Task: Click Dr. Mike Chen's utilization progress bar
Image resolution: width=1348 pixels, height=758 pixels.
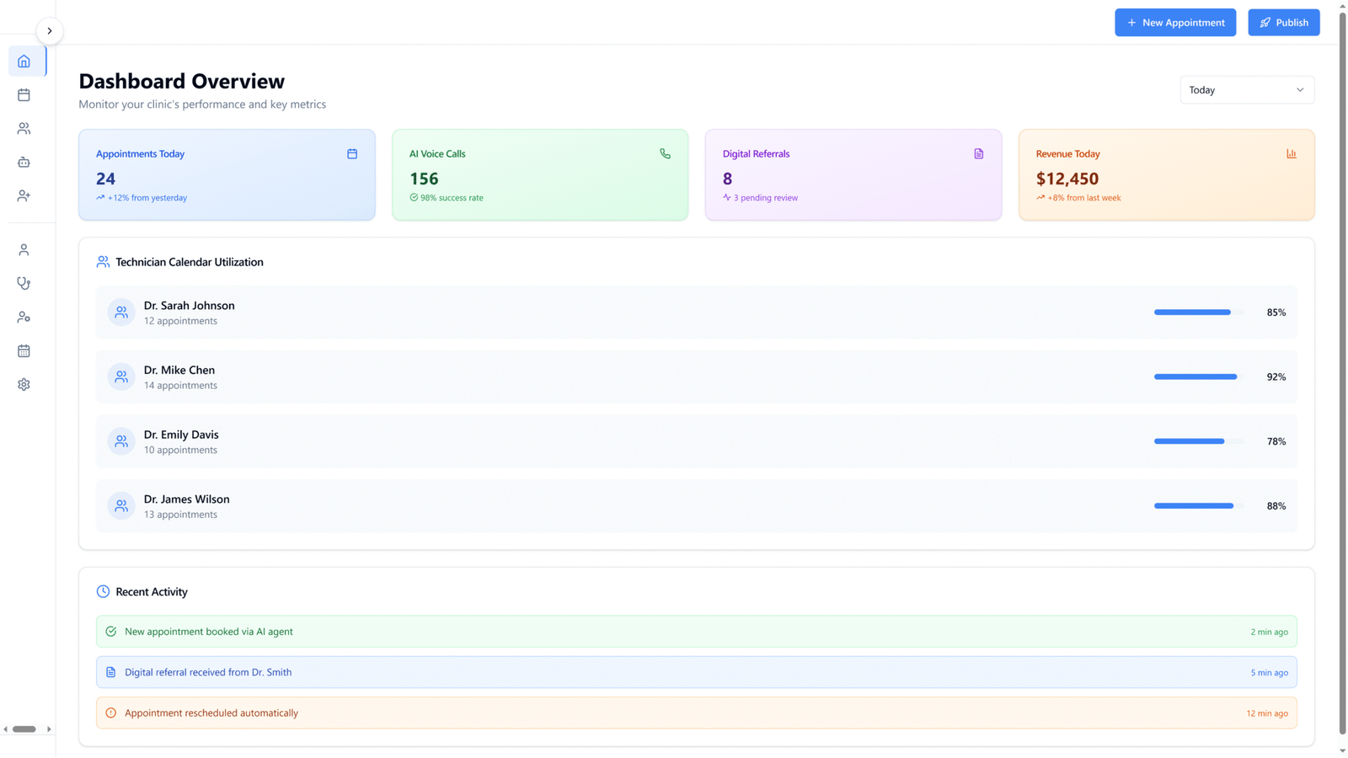Action: pos(1197,377)
